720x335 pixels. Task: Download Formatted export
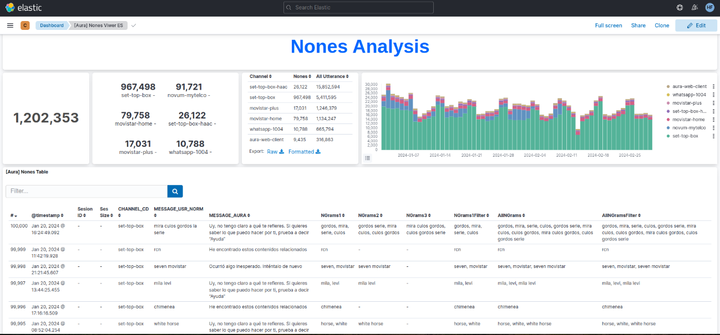coord(304,152)
